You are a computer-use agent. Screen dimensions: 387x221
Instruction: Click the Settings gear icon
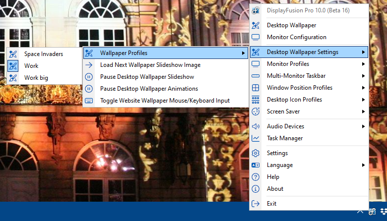[256, 153]
